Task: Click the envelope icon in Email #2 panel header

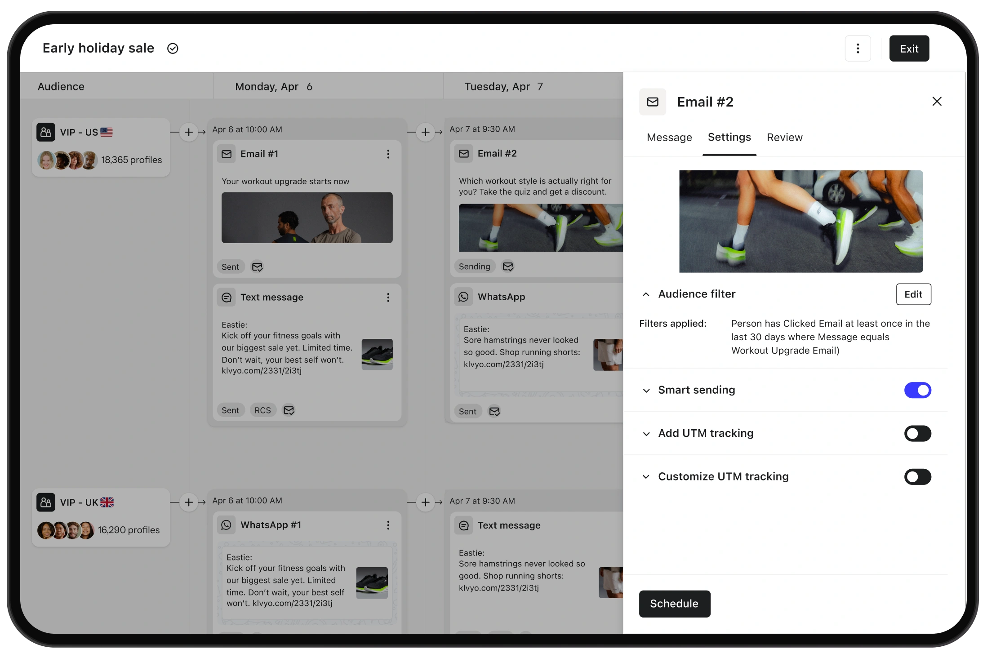Action: pos(653,102)
